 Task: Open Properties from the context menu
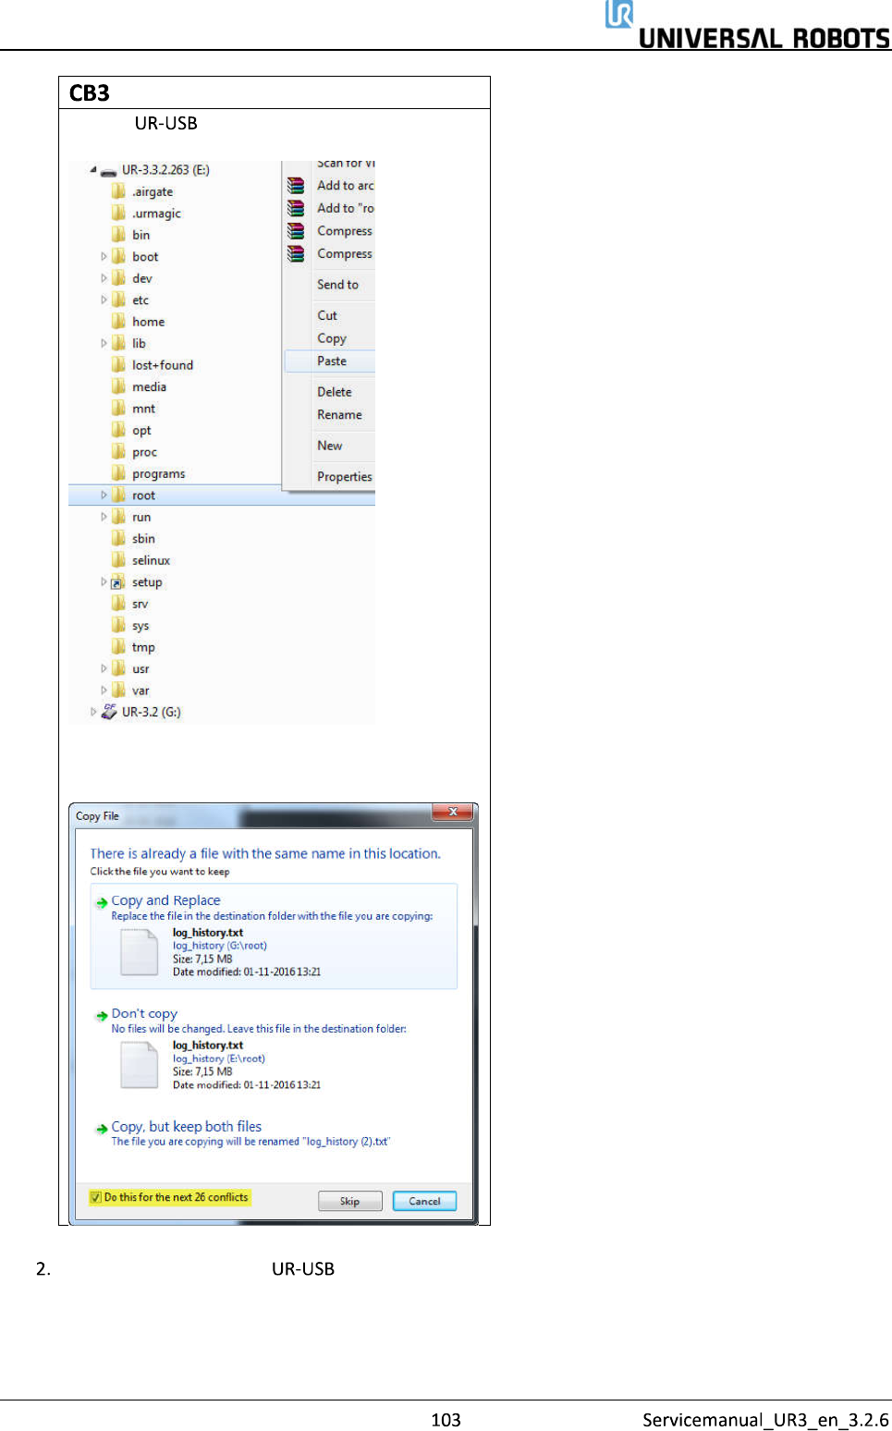point(330,477)
